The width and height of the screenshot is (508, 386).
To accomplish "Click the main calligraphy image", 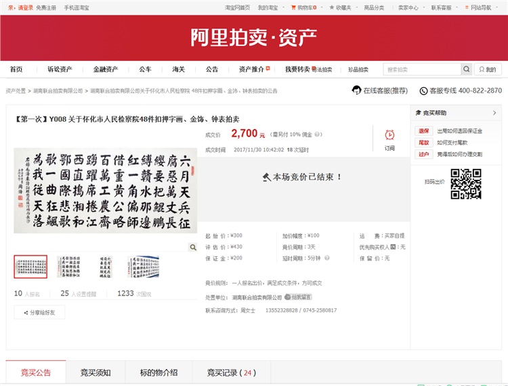I will pos(106,191).
